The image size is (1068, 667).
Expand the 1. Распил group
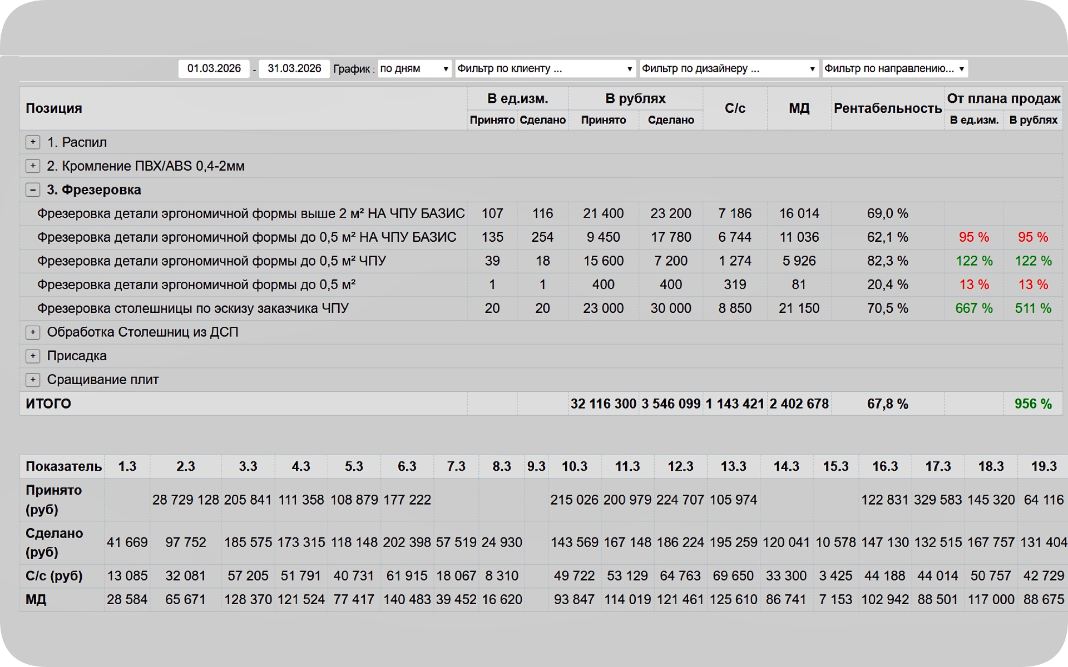click(x=33, y=142)
